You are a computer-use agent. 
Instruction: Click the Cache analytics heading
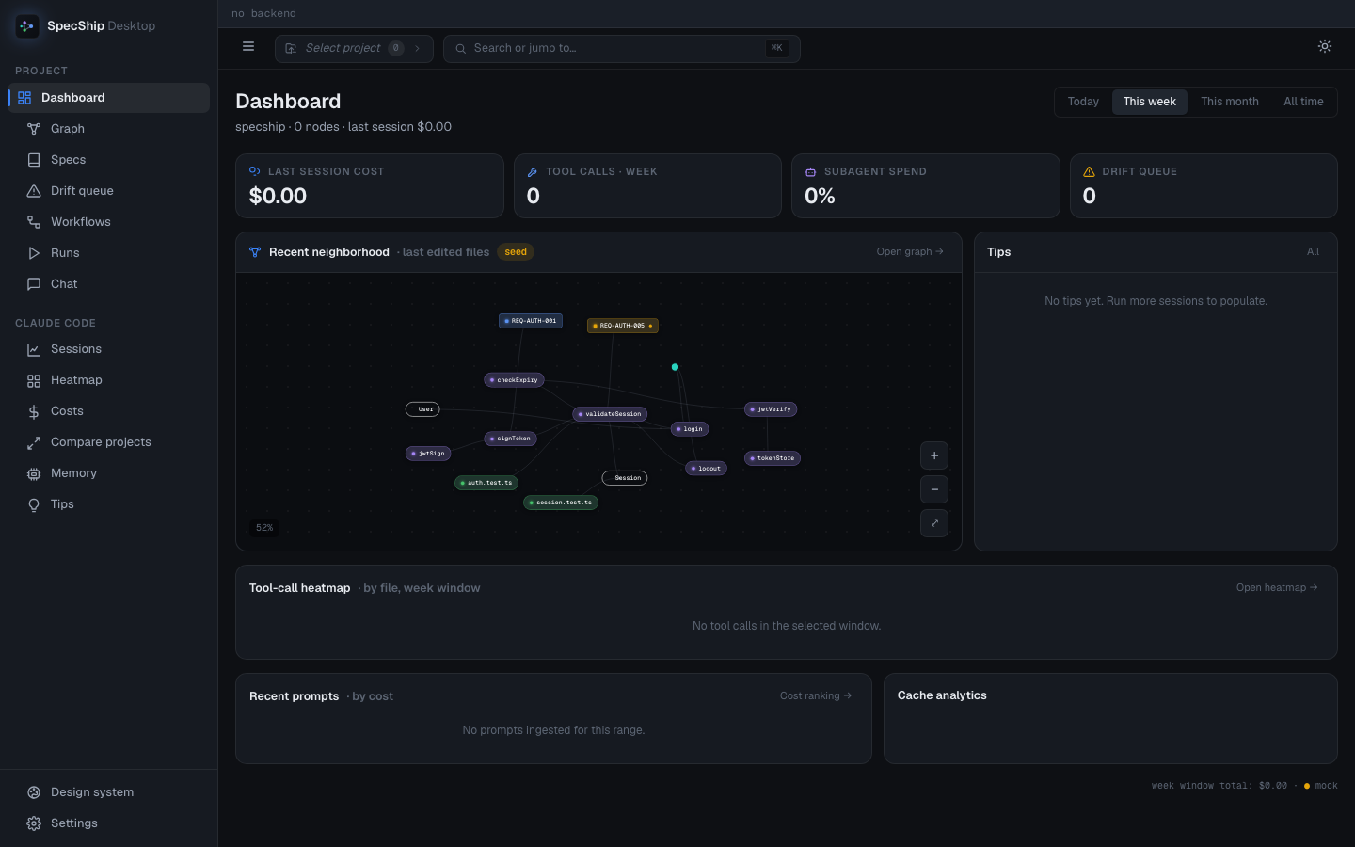tap(942, 695)
